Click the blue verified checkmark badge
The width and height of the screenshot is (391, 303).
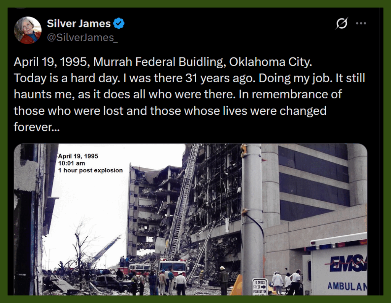pyautogui.click(x=119, y=23)
